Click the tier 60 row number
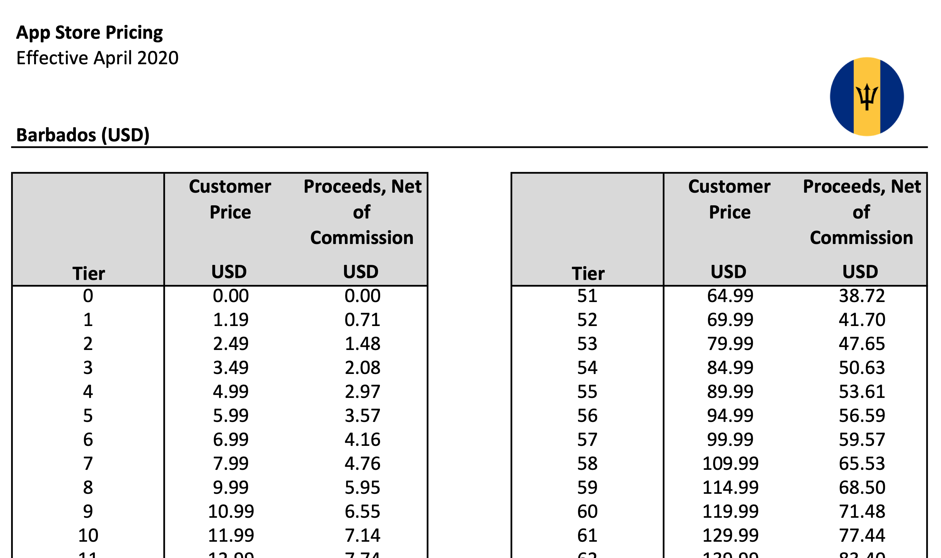The height and width of the screenshot is (558, 941). point(587,511)
